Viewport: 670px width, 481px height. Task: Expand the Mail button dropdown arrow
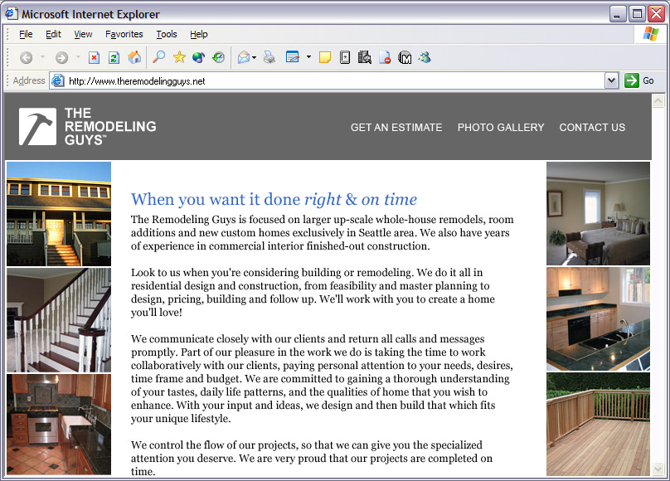[x=255, y=58]
